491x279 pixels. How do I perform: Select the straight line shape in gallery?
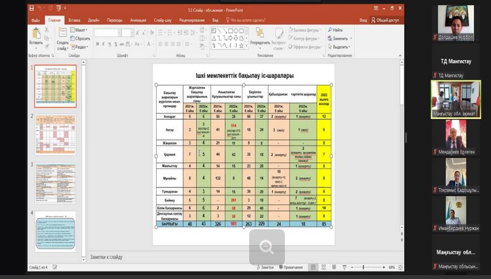219,31
